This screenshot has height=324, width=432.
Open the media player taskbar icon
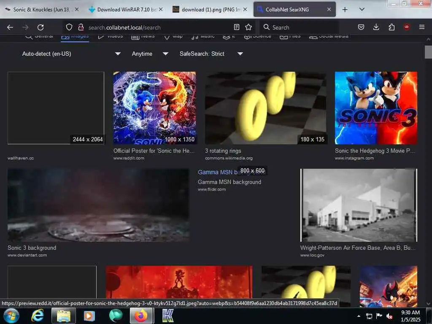[89, 316]
